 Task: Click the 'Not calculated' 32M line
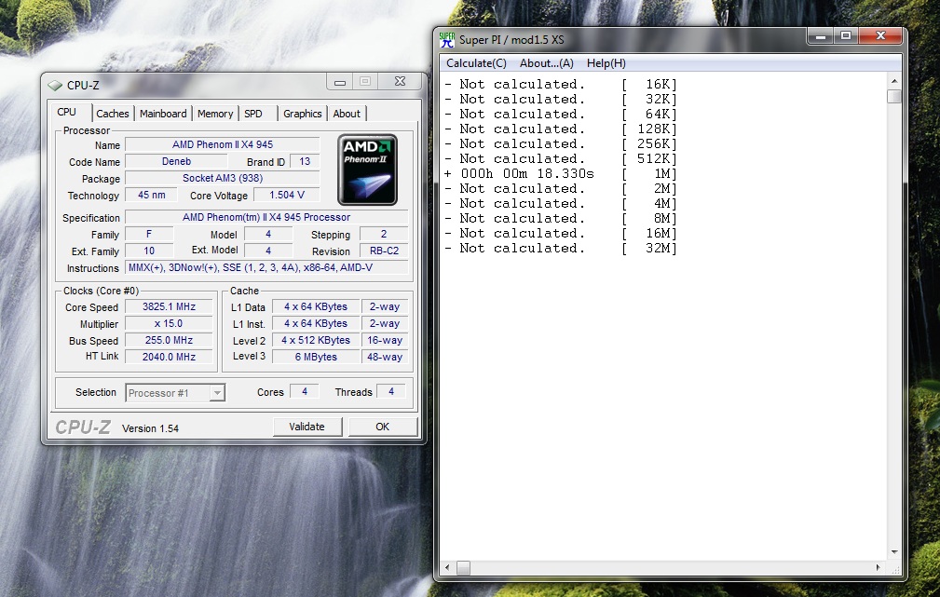(x=561, y=248)
